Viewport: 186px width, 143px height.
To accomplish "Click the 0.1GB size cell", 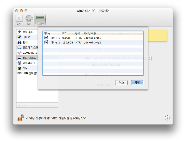I will (66, 38).
